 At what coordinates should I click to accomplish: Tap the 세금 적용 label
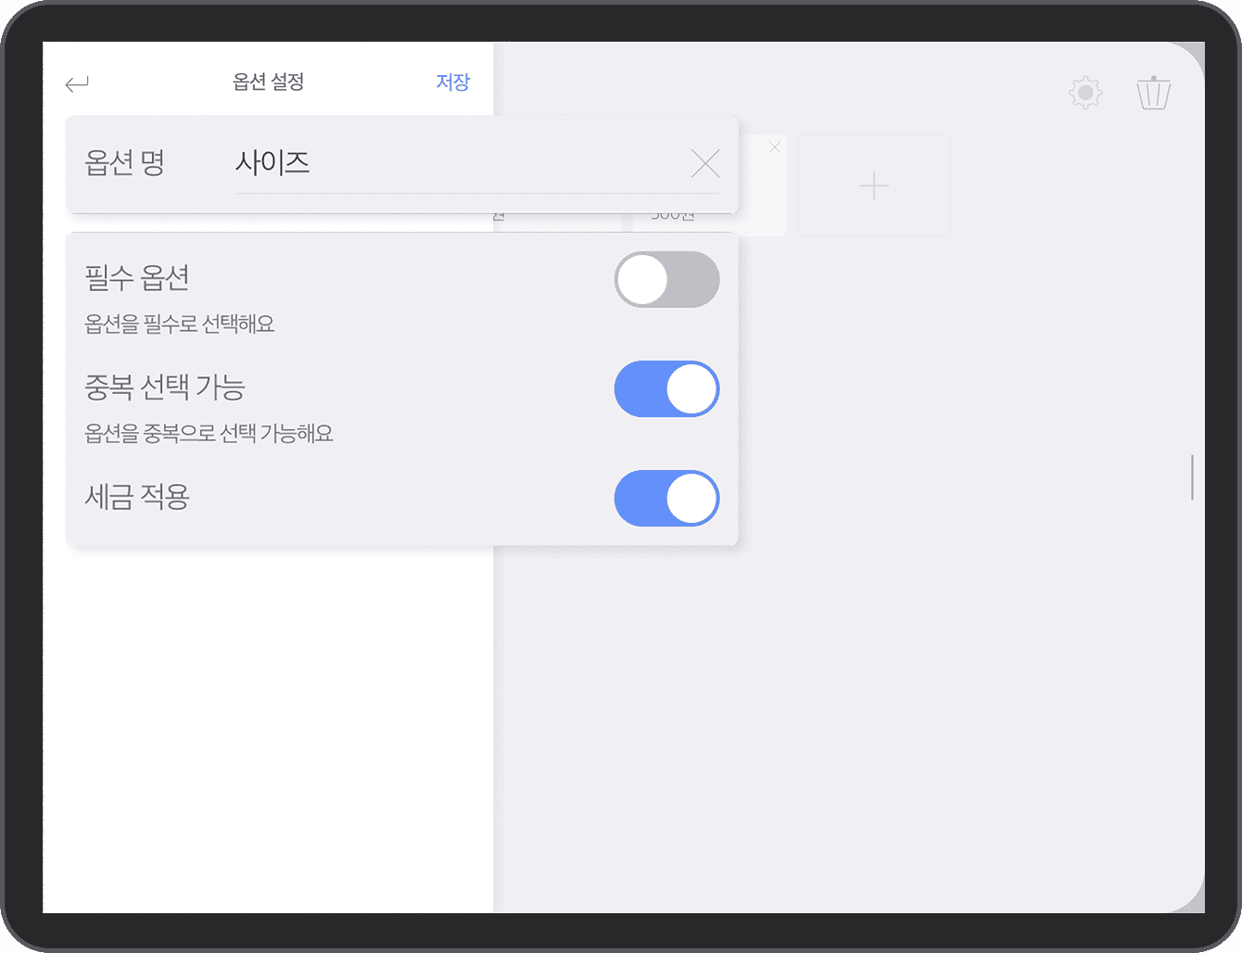click(x=136, y=497)
